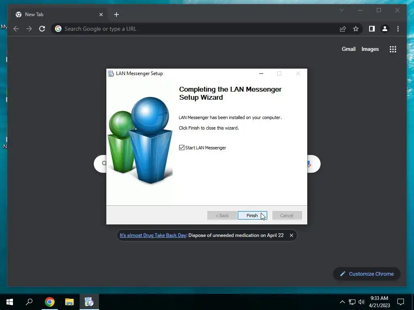Open Windows taskbar search
Viewport: 414px width, 310px height.
pyautogui.click(x=29, y=302)
